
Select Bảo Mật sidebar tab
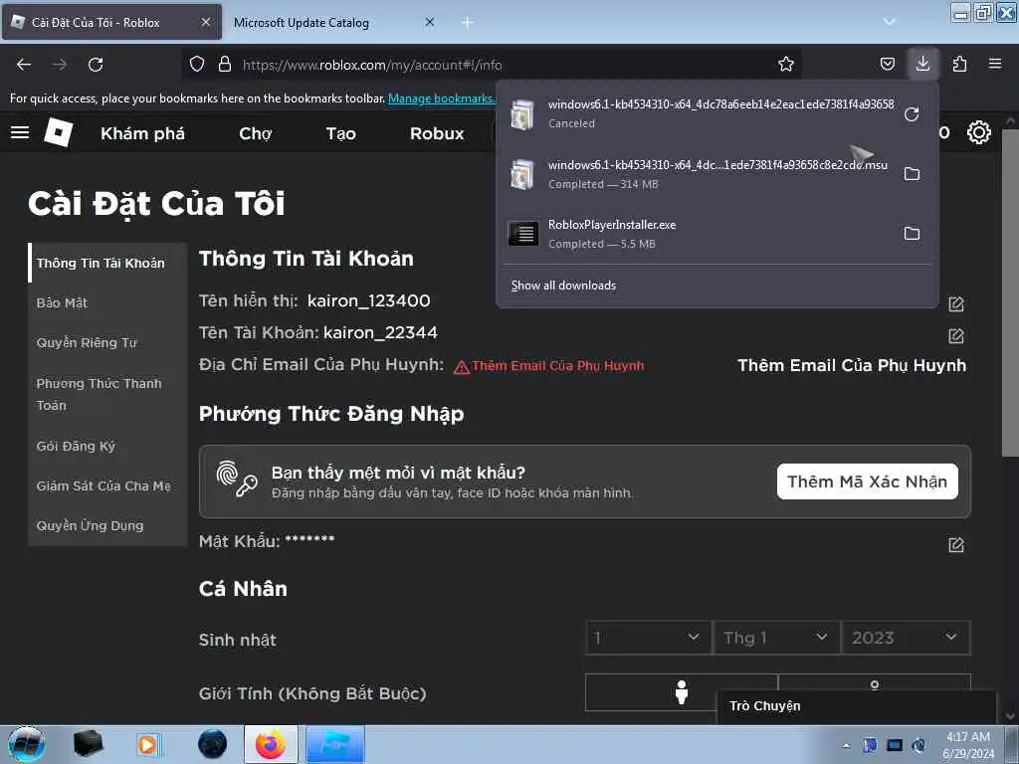pos(107,302)
